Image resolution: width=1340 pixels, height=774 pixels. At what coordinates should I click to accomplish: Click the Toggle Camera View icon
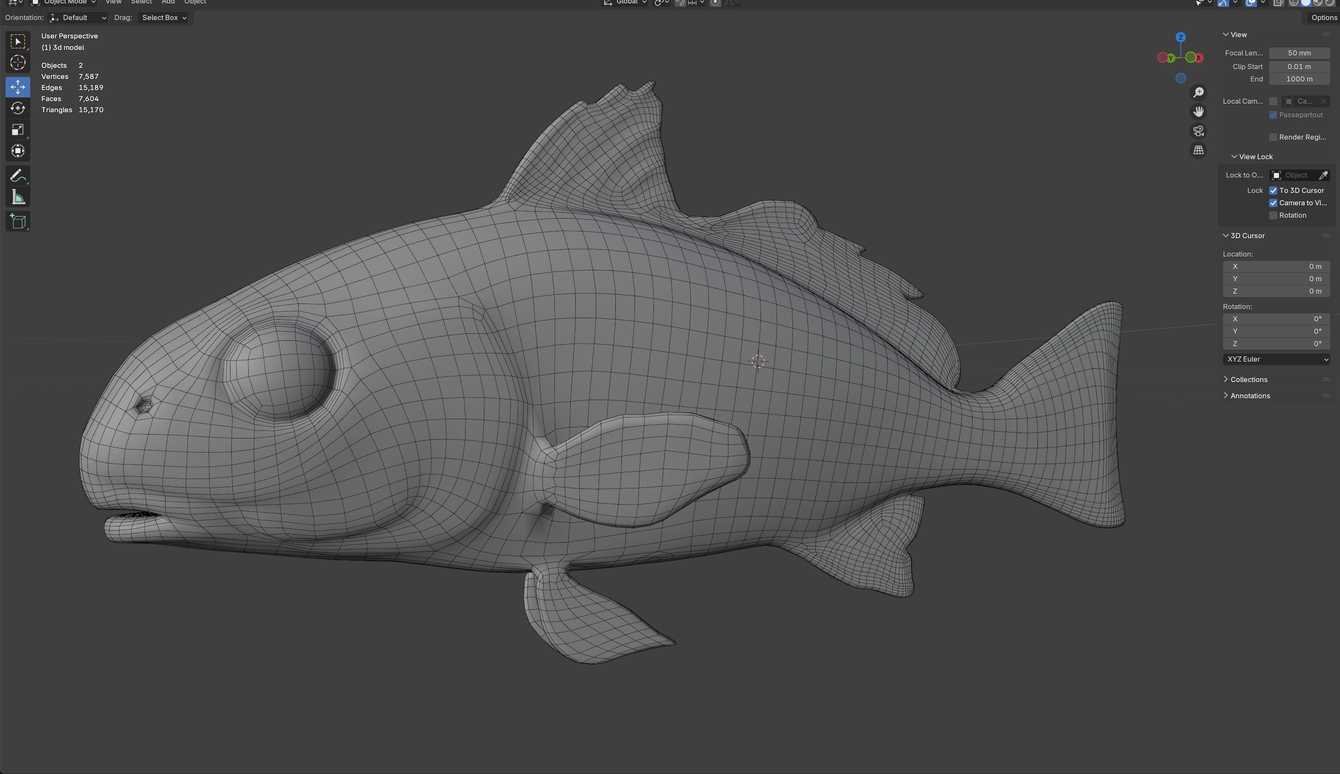point(1198,131)
